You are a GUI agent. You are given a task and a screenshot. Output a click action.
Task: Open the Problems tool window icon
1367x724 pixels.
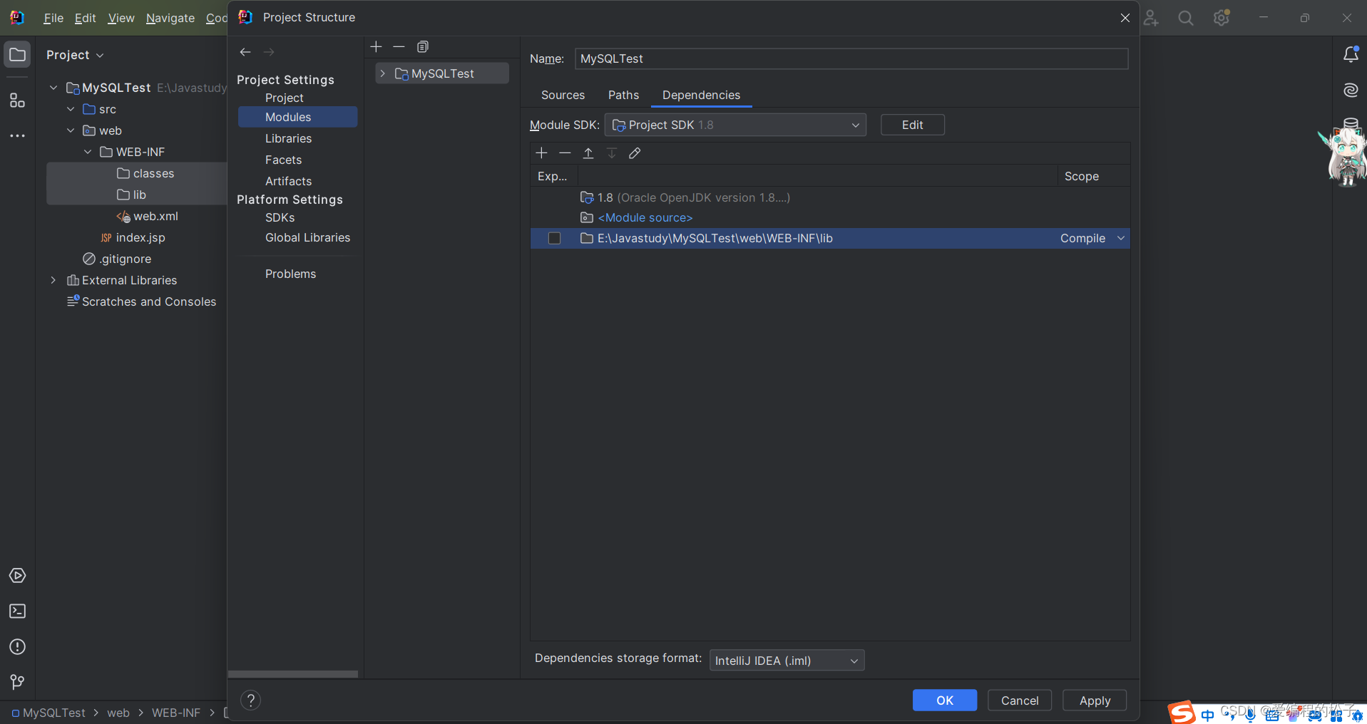point(18,647)
